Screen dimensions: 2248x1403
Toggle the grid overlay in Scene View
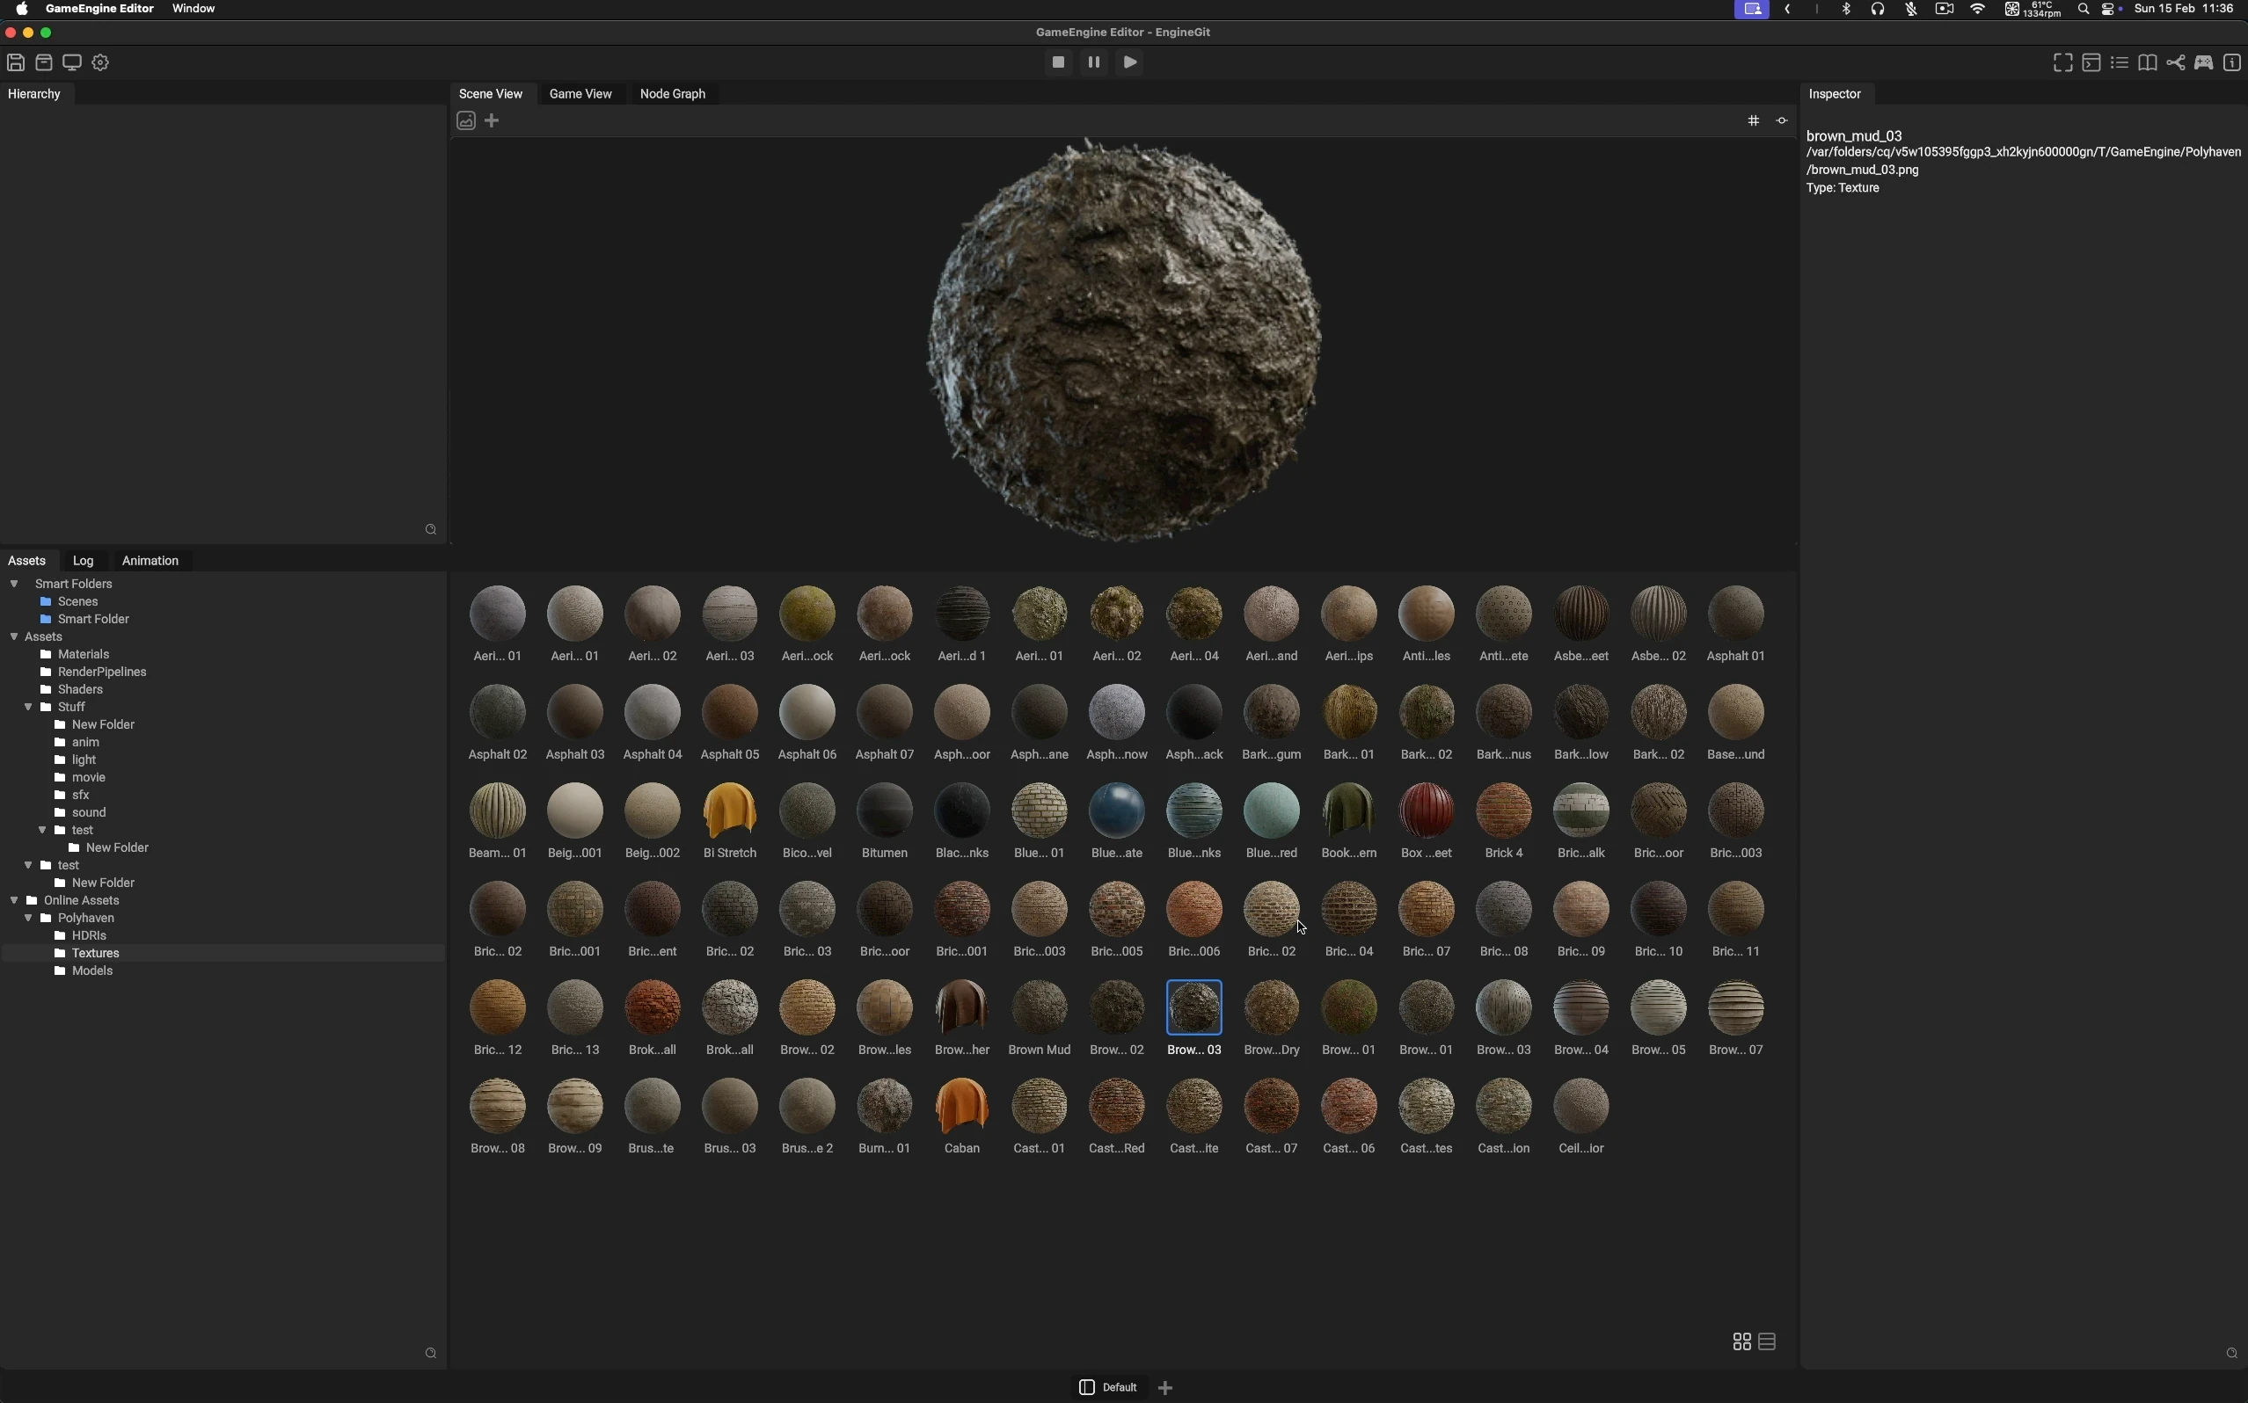1754,120
